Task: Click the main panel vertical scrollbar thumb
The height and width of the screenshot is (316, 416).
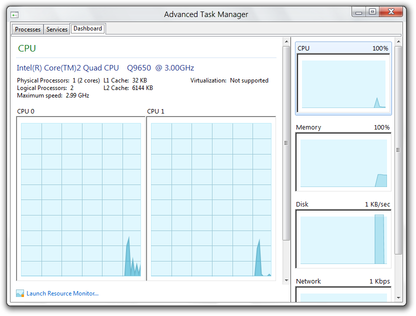Action: pos(286,143)
